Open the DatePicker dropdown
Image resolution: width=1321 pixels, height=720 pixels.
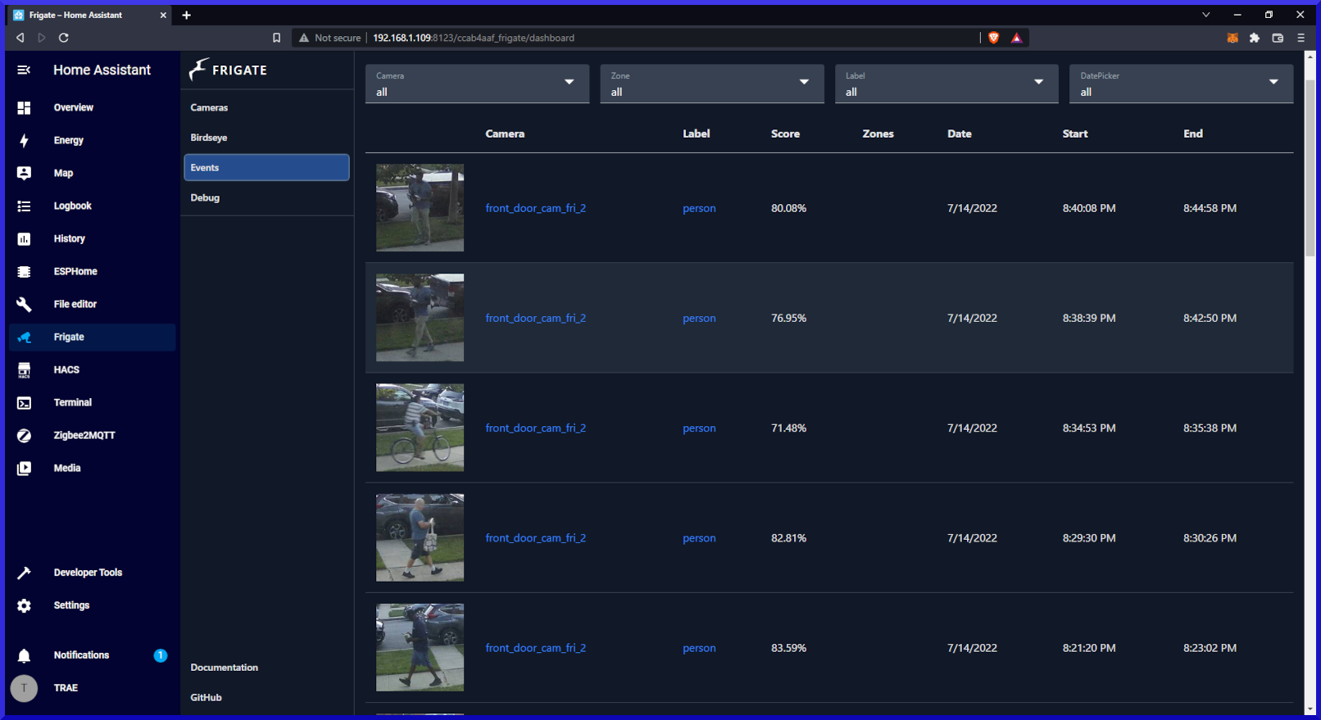[x=1180, y=84]
